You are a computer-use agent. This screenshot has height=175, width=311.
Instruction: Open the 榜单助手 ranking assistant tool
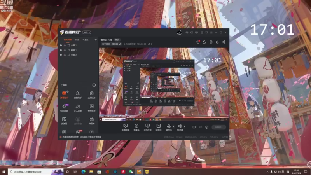pos(91,108)
